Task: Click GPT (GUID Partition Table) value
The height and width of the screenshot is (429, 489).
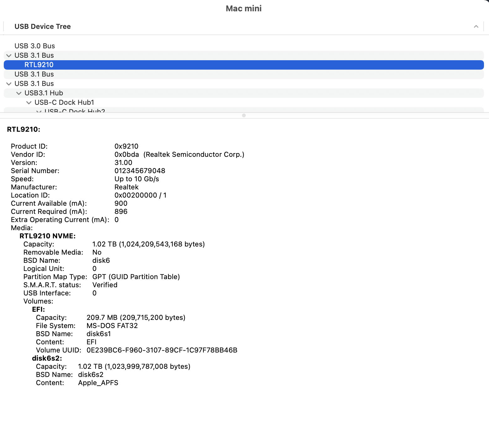Action: point(136,277)
